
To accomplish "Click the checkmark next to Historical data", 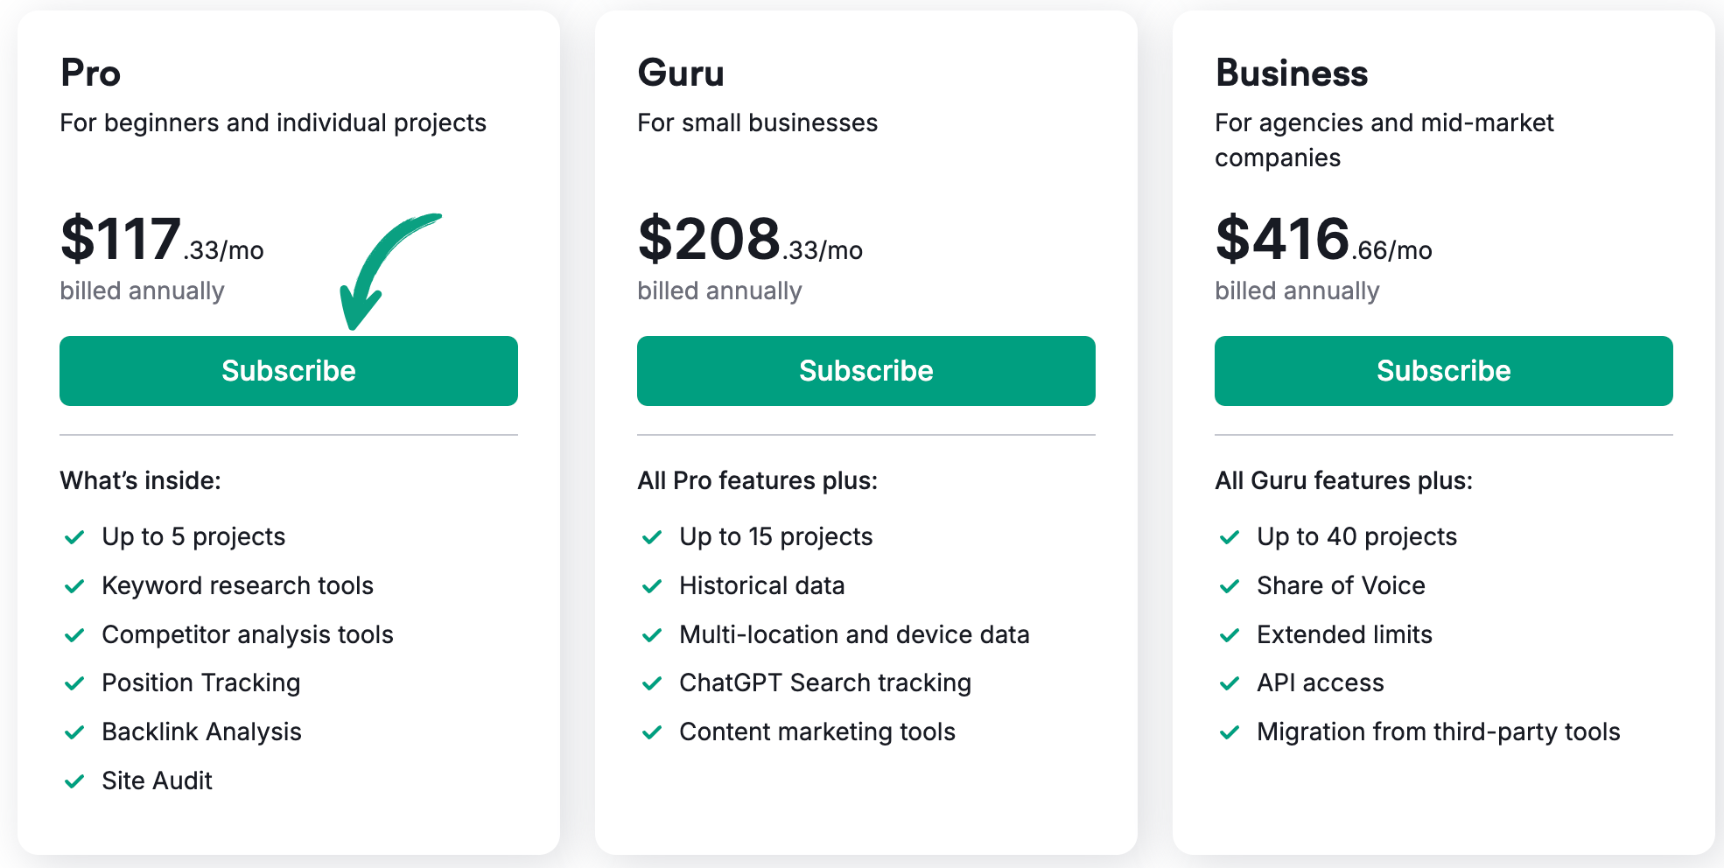I will click(652, 586).
